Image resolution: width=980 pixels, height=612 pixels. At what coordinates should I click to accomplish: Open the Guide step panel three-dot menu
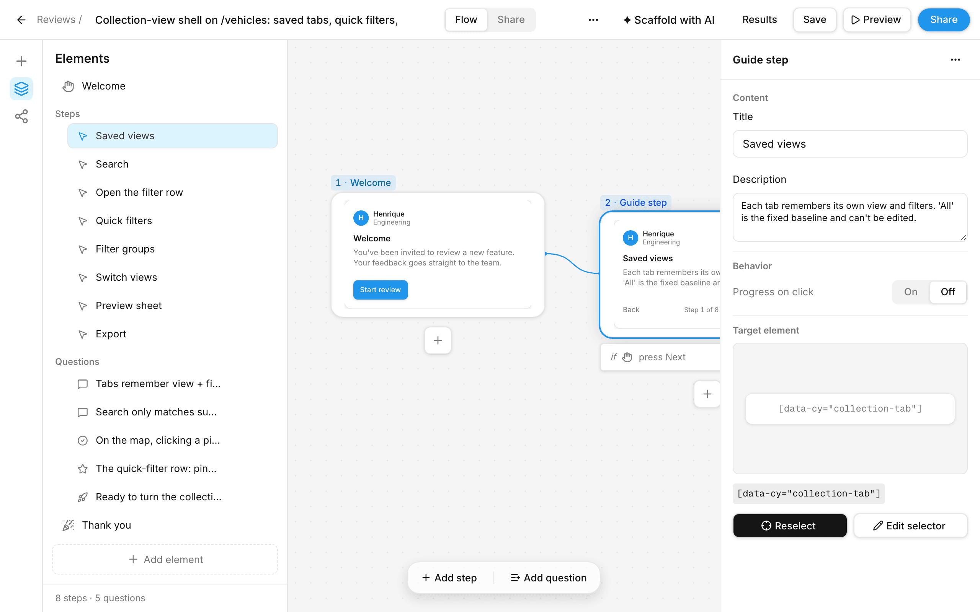(x=955, y=60)
